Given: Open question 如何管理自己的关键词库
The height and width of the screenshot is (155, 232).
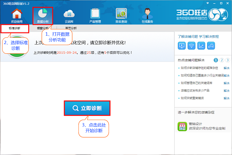Looking at the screenshot, I should click(197, 83).
